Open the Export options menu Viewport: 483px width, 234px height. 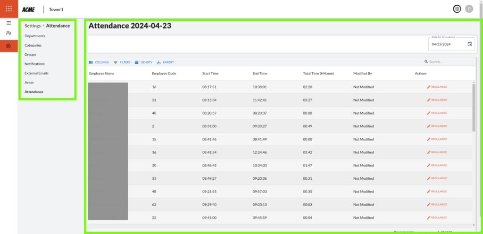(x=165, y=62)
